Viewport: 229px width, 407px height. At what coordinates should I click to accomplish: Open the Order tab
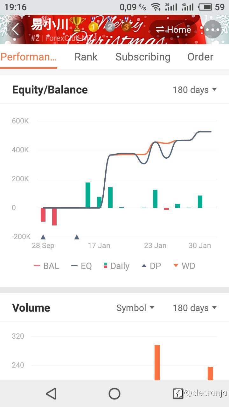[x=200, y=57]
